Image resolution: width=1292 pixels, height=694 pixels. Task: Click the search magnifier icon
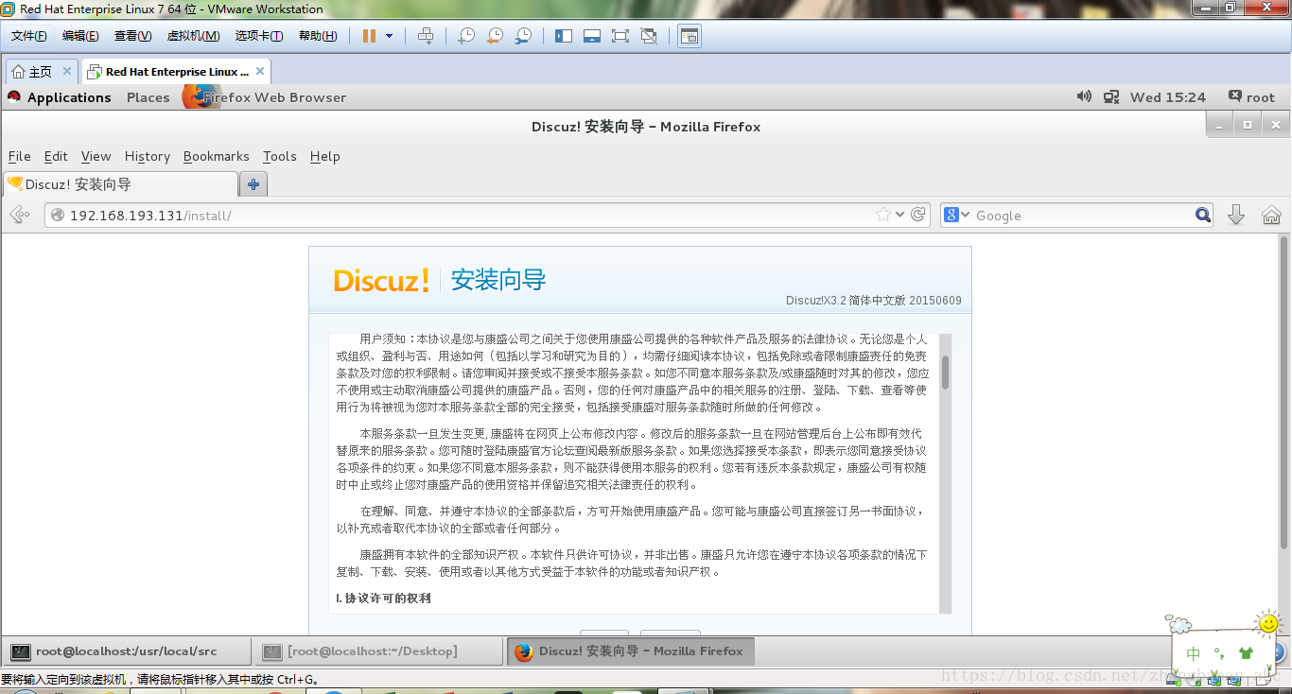tap(1203, 216)
